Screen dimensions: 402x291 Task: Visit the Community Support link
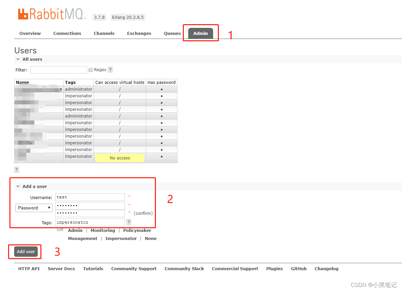point(134,269)
